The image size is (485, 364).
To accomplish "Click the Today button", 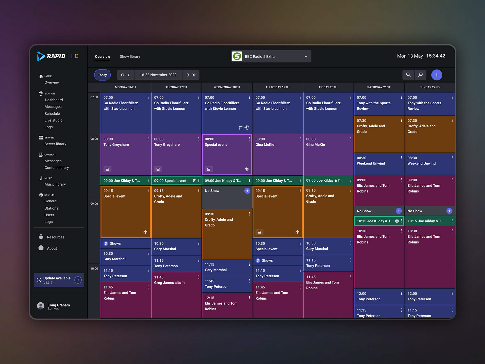I will (102, 75).
